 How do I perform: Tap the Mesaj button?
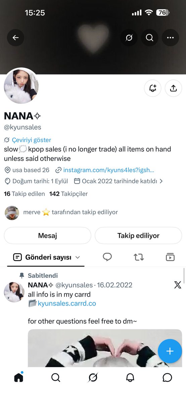pyautogui.click(x=47, y=235)
